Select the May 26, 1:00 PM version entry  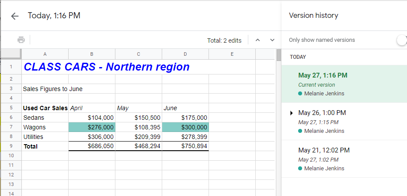click(x=322, y=113)
